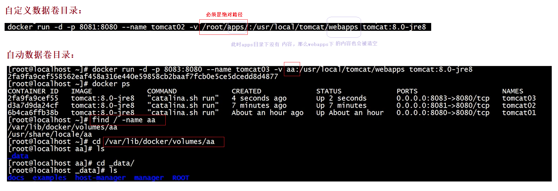This screenshot has height=191, width=558.
Task: Click port mapping 0.0.0.0:8081->8080/tcp
Action: tap(443, 105)
